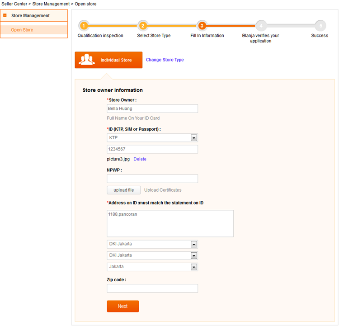Collapse the Store Management sidebar section

pos(5,15)
